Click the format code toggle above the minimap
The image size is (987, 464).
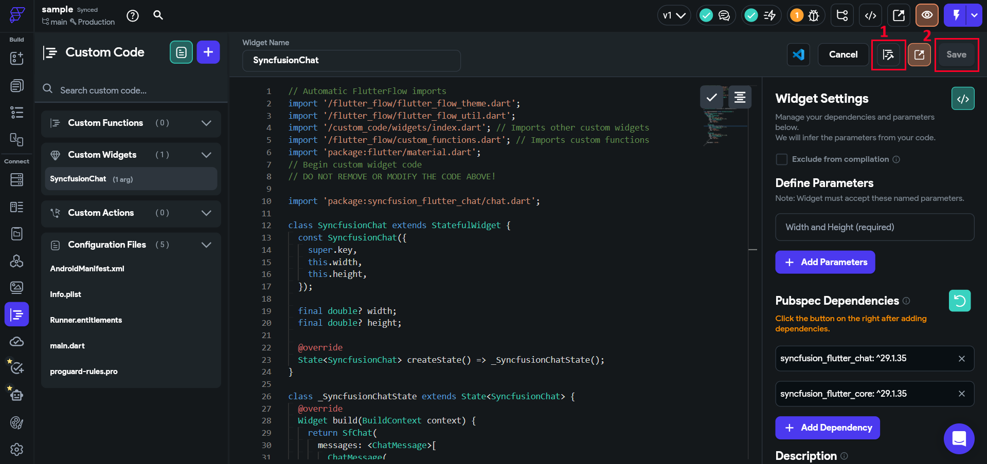(x=740, y=97)
